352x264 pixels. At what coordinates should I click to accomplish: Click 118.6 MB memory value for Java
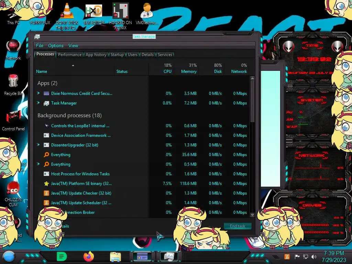click(188, 184)
